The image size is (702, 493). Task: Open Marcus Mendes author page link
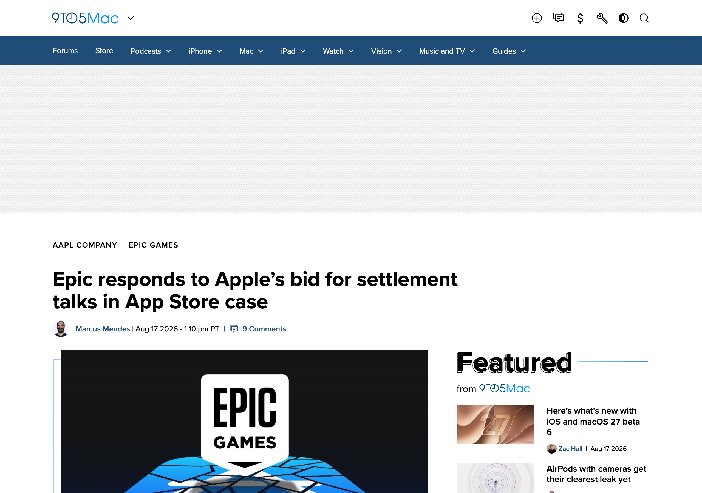103,329
